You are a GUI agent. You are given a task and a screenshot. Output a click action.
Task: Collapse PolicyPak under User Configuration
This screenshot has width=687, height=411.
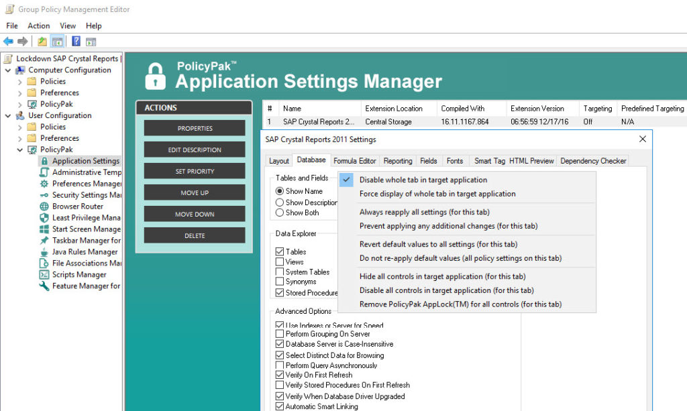(19, 150)
